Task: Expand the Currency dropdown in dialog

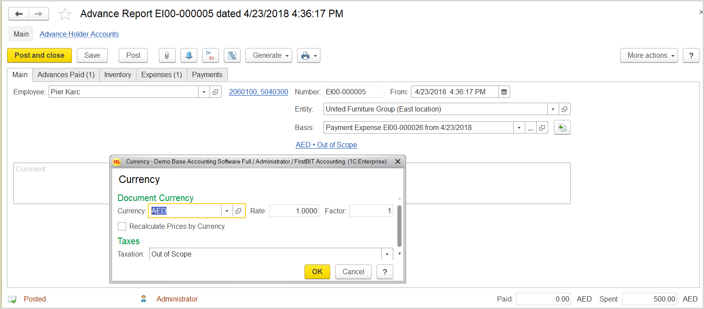Action: tap(227, 211)
